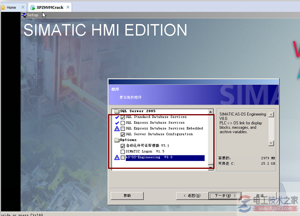Image resolution: width=300 pixels, height=216 pixels.
Task: Close the XPZHVMCrack tab
Action: [68, 7]
